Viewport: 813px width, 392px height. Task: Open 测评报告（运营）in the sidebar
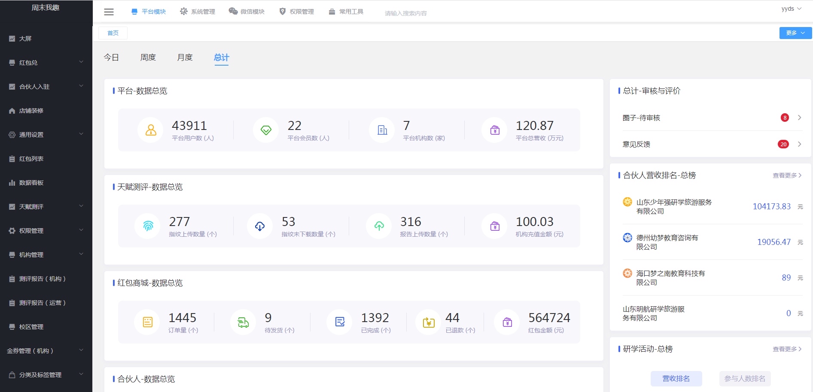[x=46, y=303]
